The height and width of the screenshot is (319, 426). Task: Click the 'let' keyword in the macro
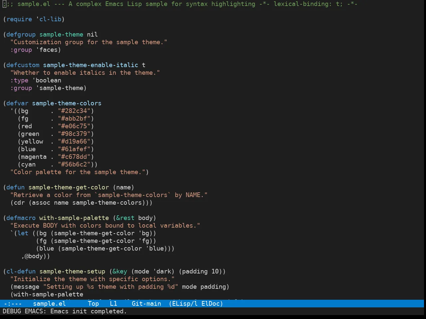[x=23, y=233]
